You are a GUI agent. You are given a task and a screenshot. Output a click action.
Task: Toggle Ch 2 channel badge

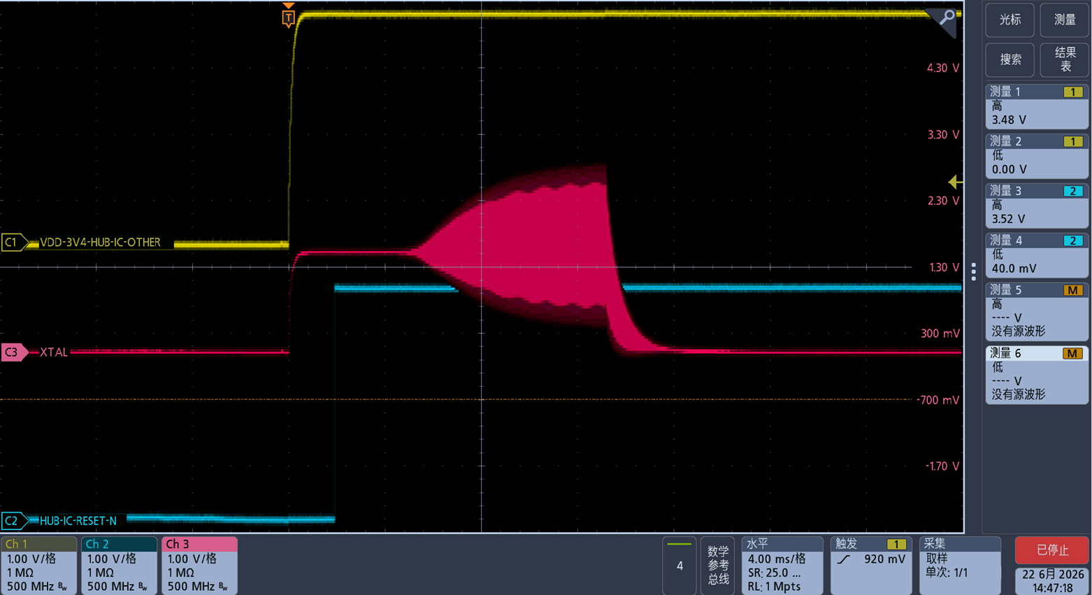coord(120,566)
